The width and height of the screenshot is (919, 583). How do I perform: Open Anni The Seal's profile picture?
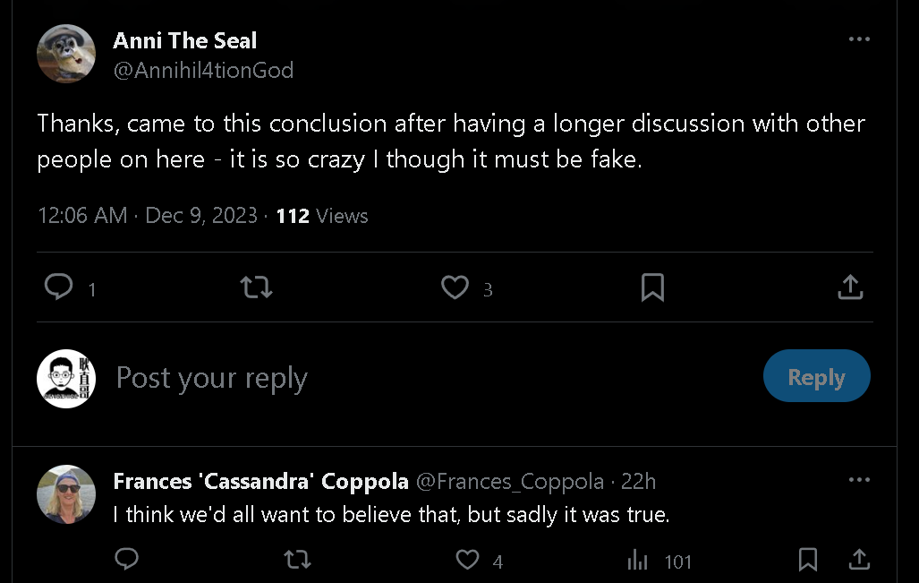[66, 54]
